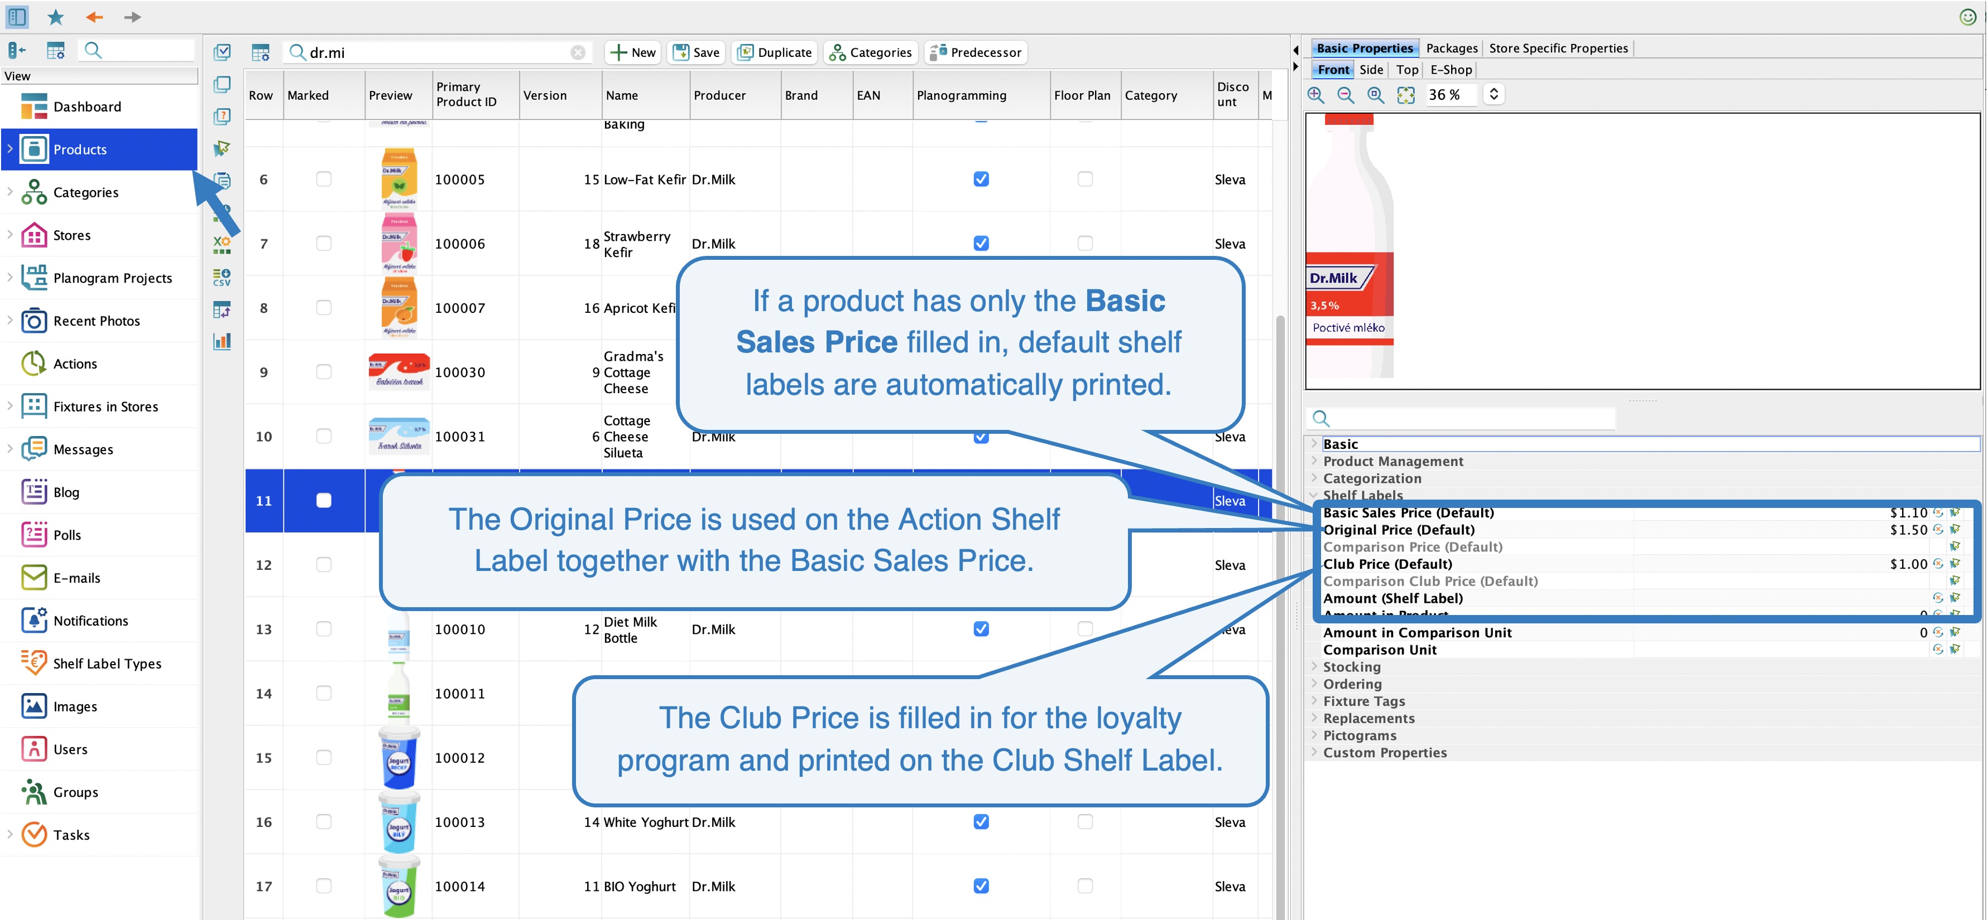
Task: Select the Basic Properties tab
Action: (1365, 48)
